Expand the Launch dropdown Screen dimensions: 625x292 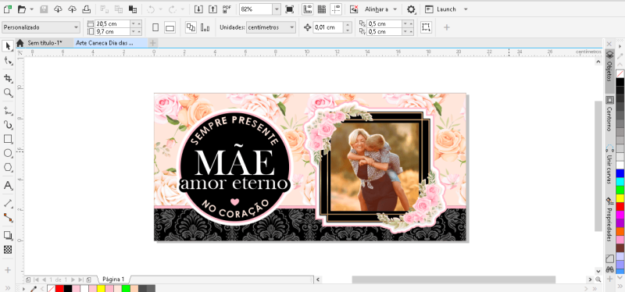coord(466,9)
